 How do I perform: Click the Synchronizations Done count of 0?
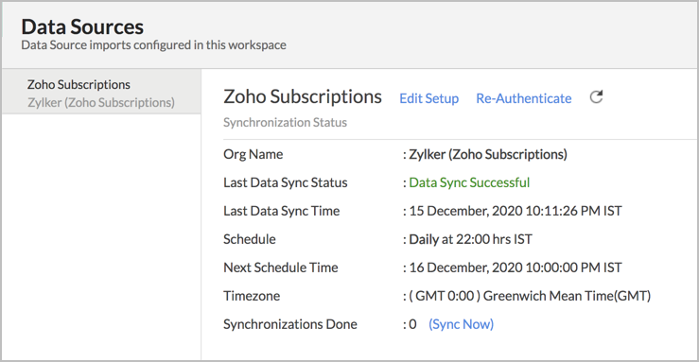(x=412, y=324)
